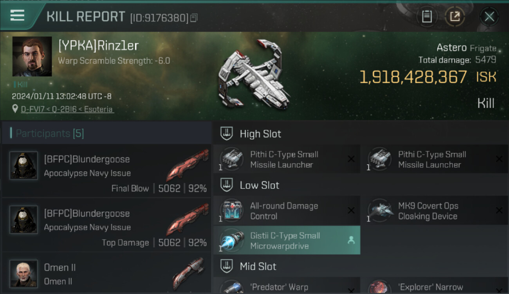Select the 'Predator' Warp module
The height and width of the screenshot is (294, 509).
pyautogui.click(x=287, y=286)
